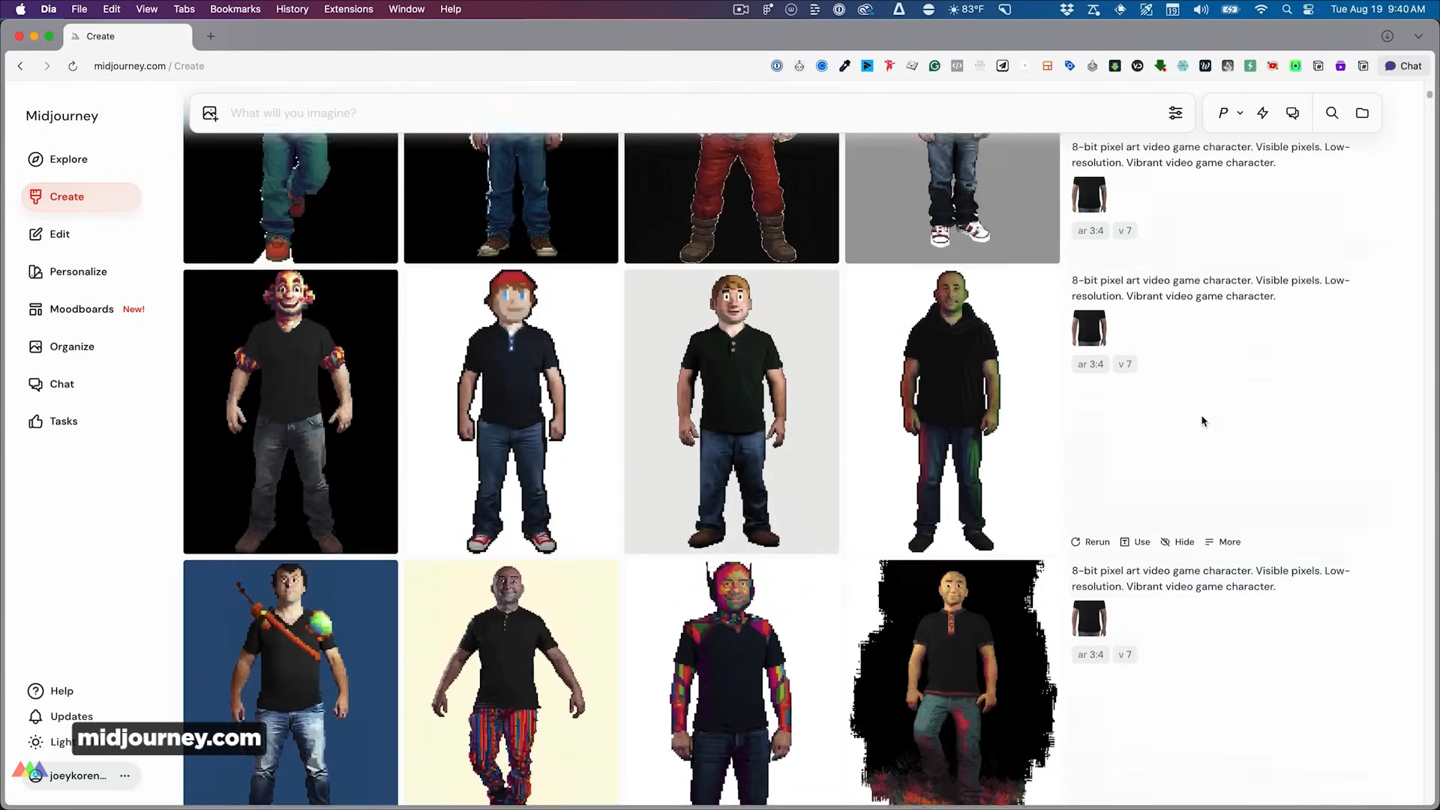The height and width of the screenshot is (810, 1440).
Task: Expand the More options for the image set
Action: (1222, 542)
